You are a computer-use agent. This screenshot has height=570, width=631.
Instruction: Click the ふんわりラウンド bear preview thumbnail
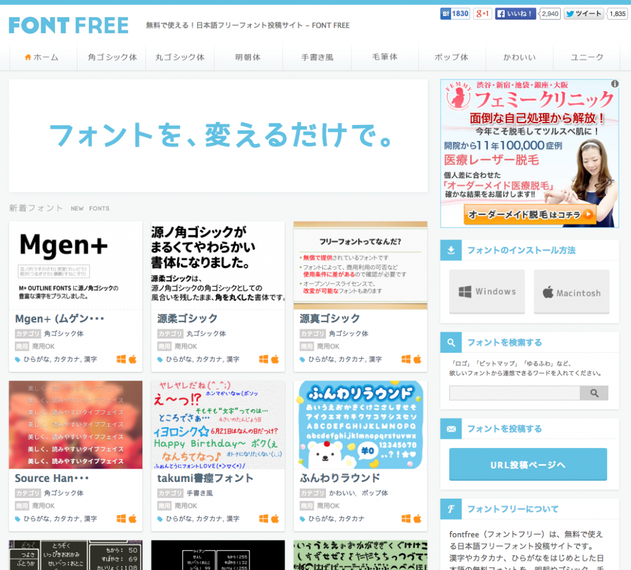360,425
